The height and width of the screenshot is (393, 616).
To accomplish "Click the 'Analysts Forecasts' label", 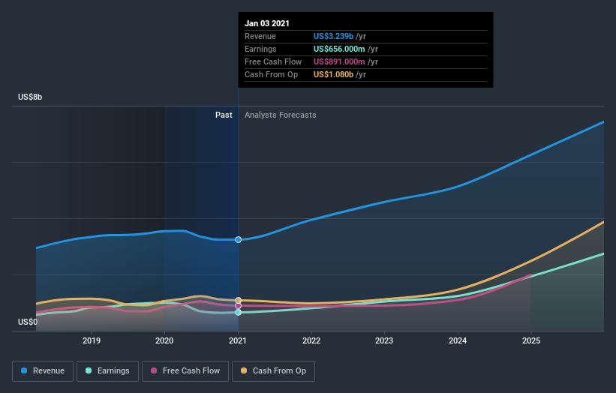I will pos(280,115).
